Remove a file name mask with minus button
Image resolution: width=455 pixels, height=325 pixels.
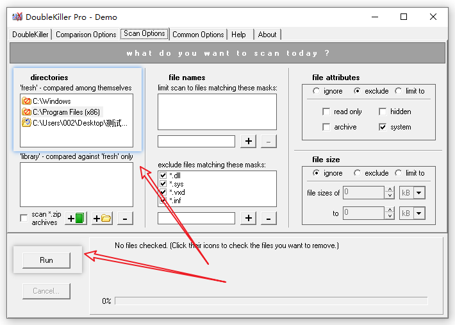pos(269,141)
